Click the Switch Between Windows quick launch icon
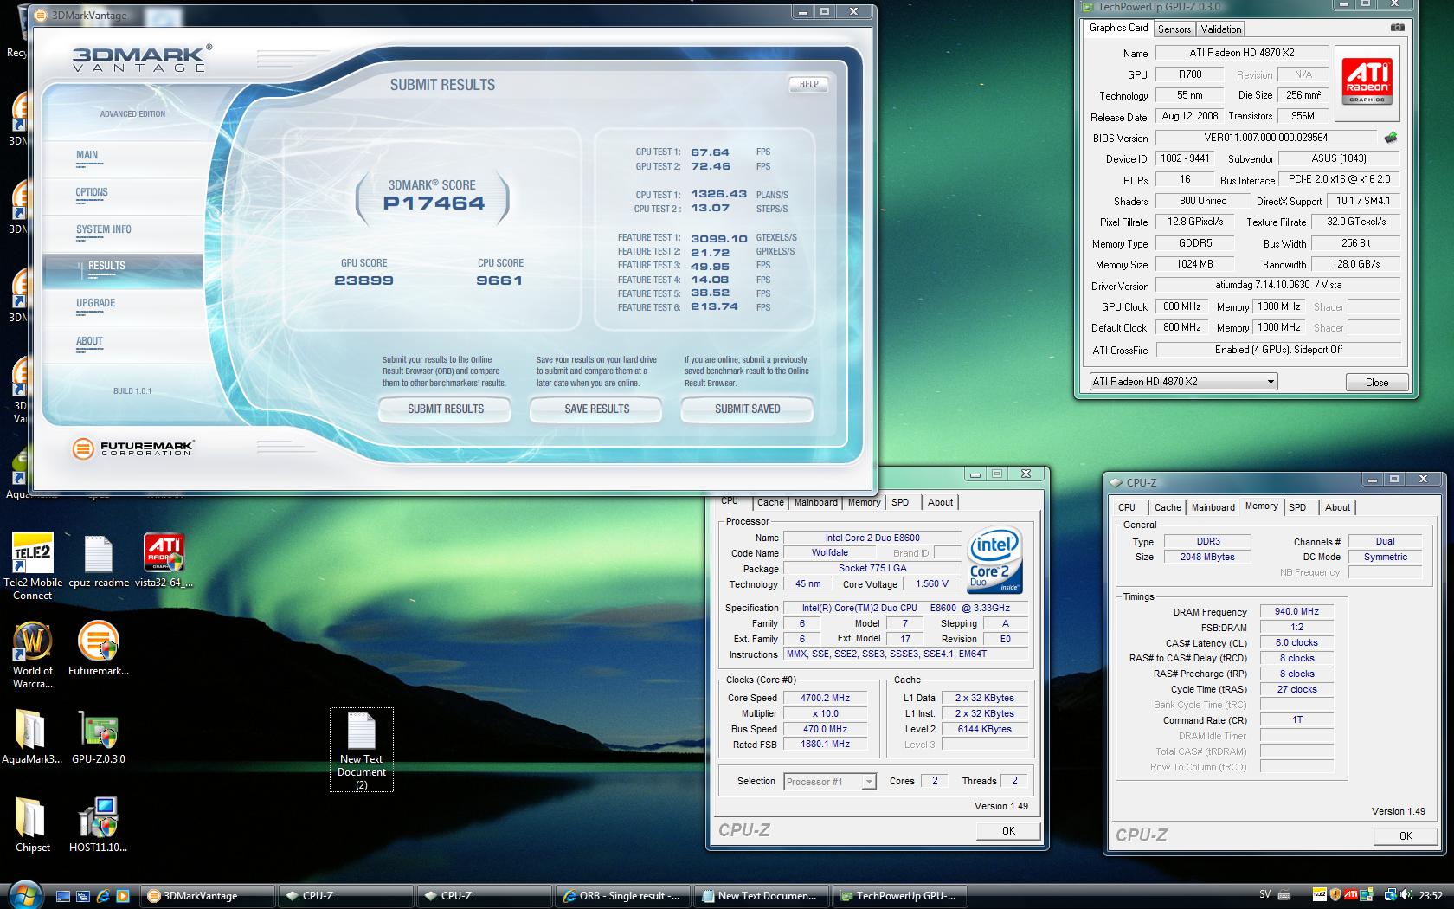 [x=83, y=896]
